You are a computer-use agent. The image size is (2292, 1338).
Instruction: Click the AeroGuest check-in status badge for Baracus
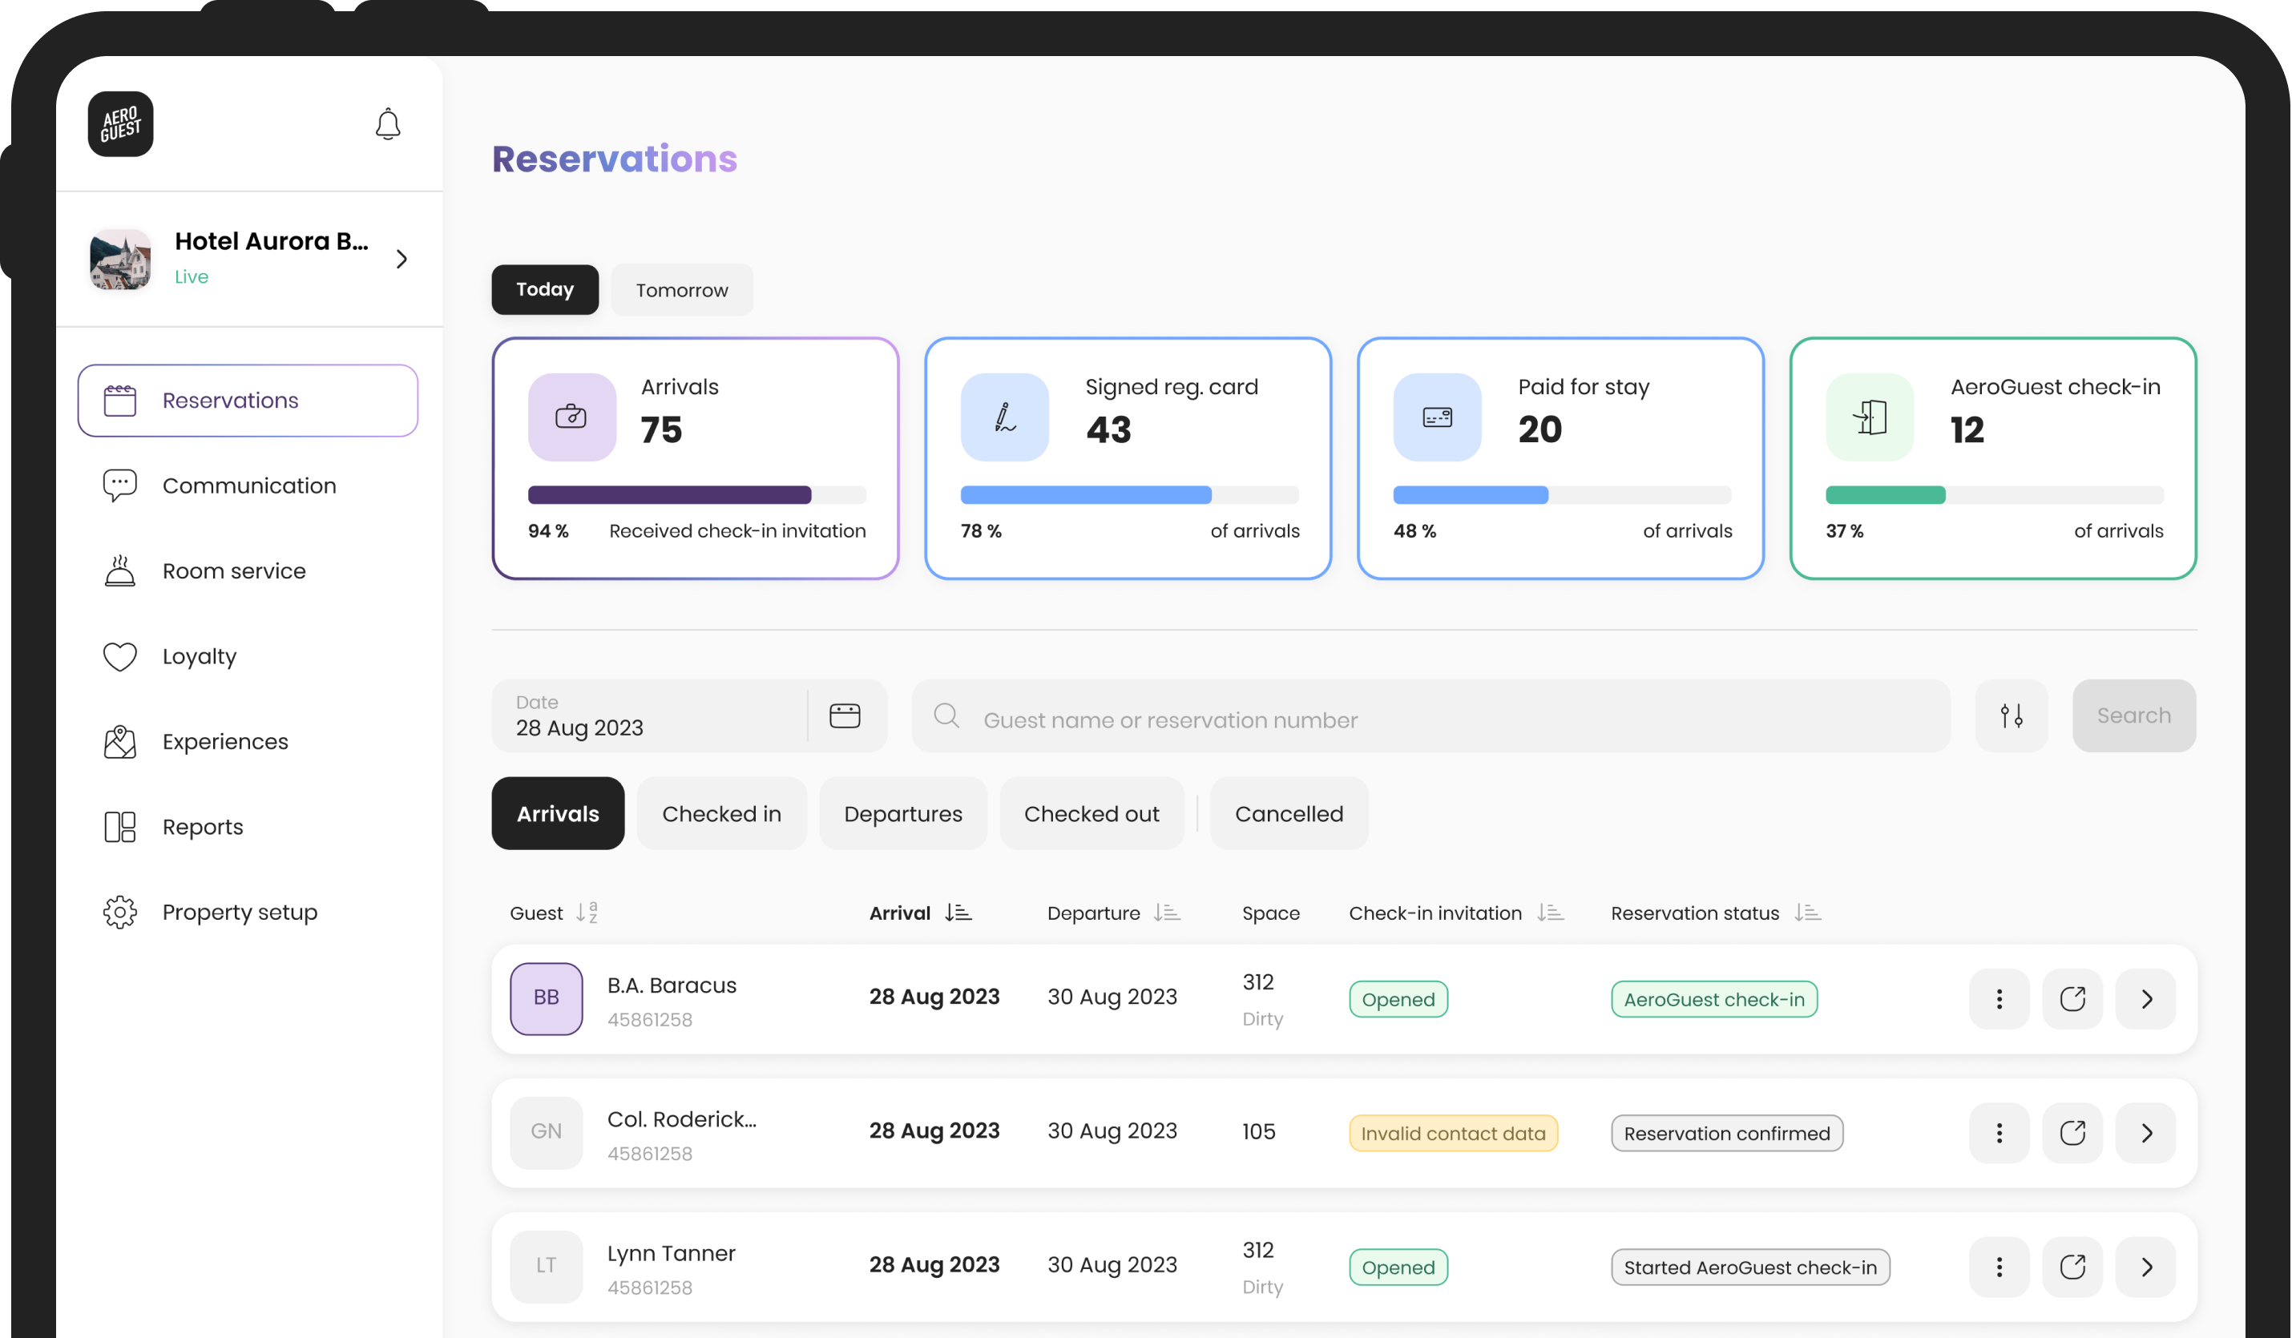point(1713,999)
